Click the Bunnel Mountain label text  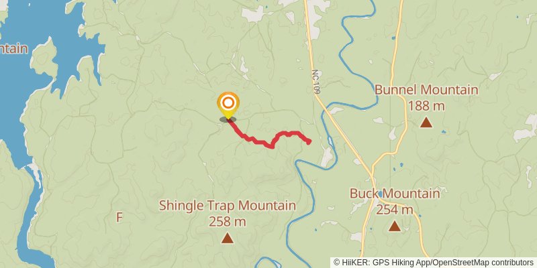click(426, 90)
